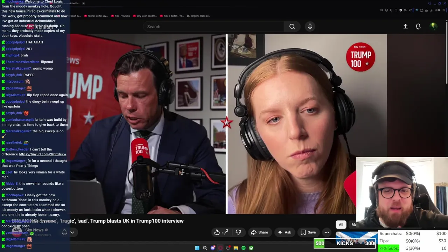The image size is (448, 252).
Task: Click the Superchats goal row label
Action: [x=390, y=233]
